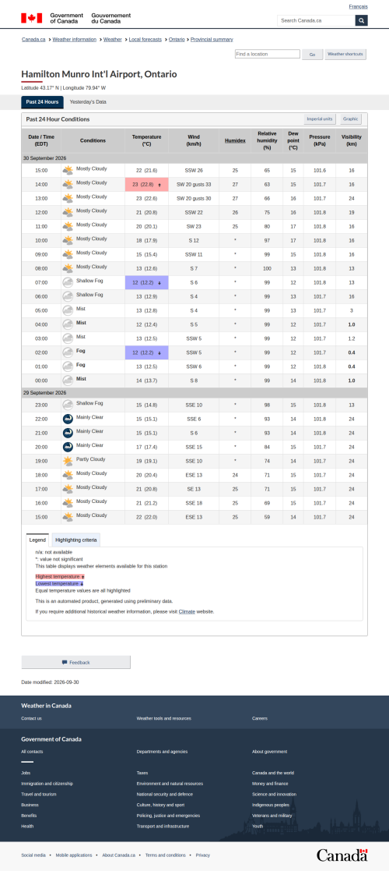The width and height of the screenshot is (389, 871).
Task: Open the Taxes footer link
Action: [x=142, y=773]
